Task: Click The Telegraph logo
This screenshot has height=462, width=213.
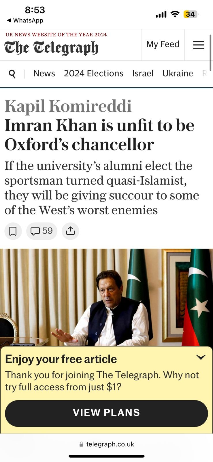Action: 51,48
